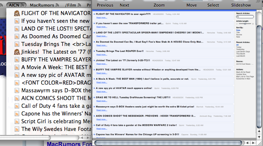This screenshot has height=146, width=263.
Task: Sort articles by Date
Action: (x=238, y=30)
